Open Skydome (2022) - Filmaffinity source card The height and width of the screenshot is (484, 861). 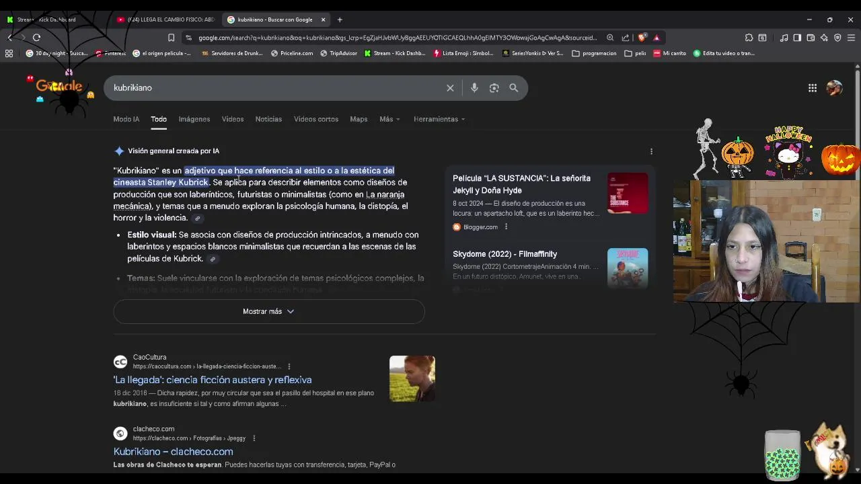(550, 268)
